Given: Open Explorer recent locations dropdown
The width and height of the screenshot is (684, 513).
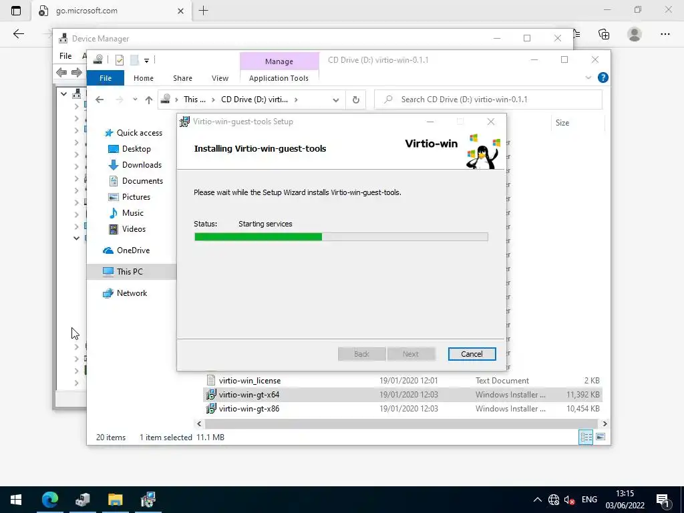Looking at the screenshot, I should click(x=135, y=100).
